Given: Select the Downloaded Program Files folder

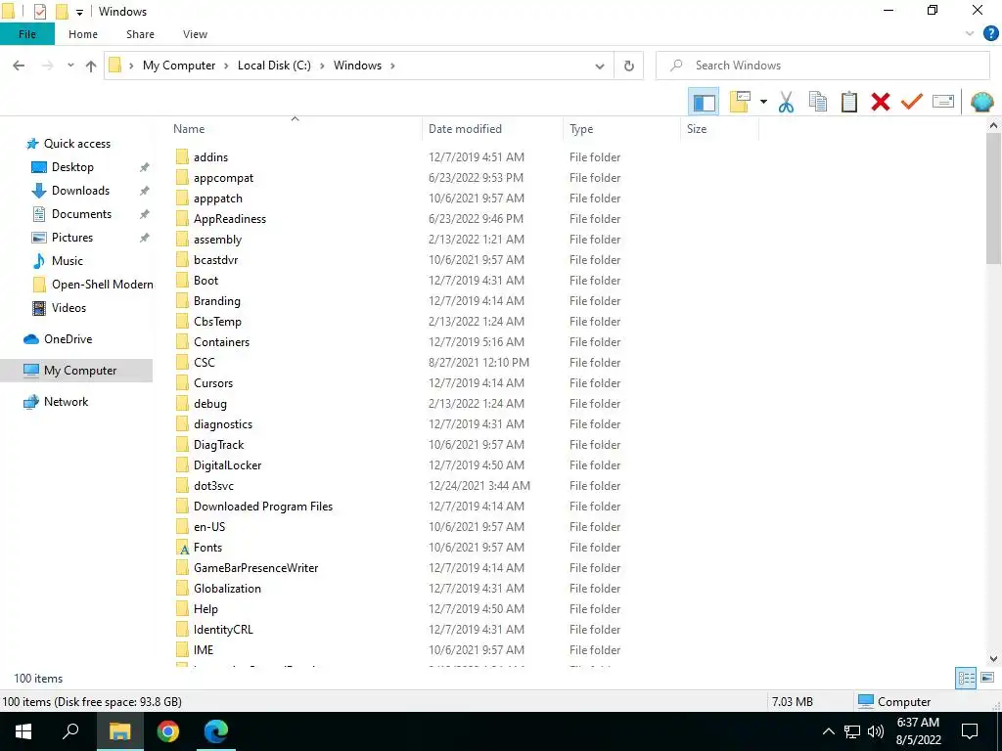Looking at the screenshot, I should 262,507.
